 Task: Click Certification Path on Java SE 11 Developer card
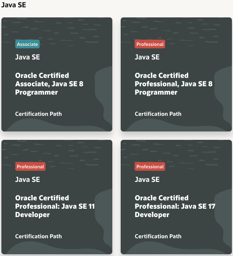pyautogui.click(x=39, y=236)
